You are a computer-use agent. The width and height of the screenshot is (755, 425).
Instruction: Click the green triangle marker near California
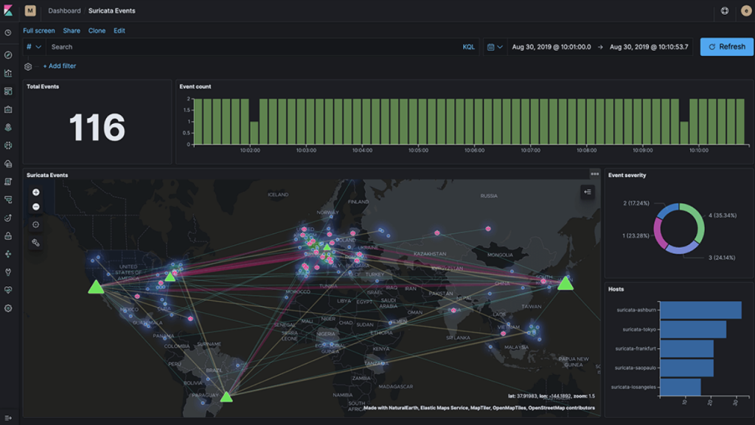(x=96, y=288)
